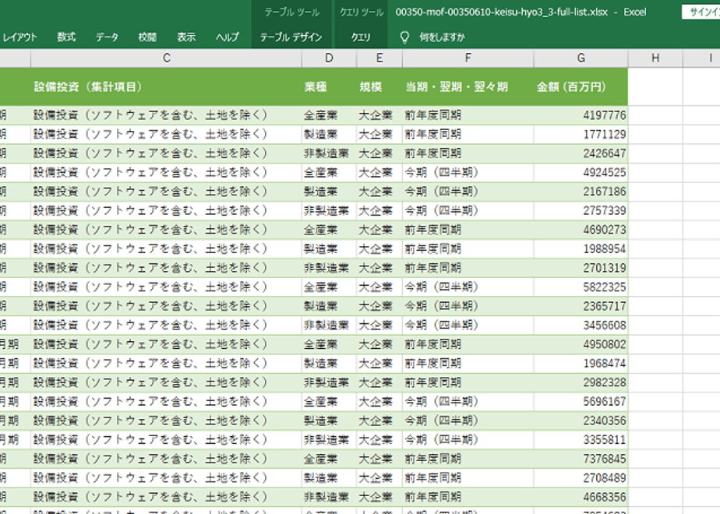Select cell with value 2982328
This screenshot has height=514, width=720.
[x=581, y=382]
